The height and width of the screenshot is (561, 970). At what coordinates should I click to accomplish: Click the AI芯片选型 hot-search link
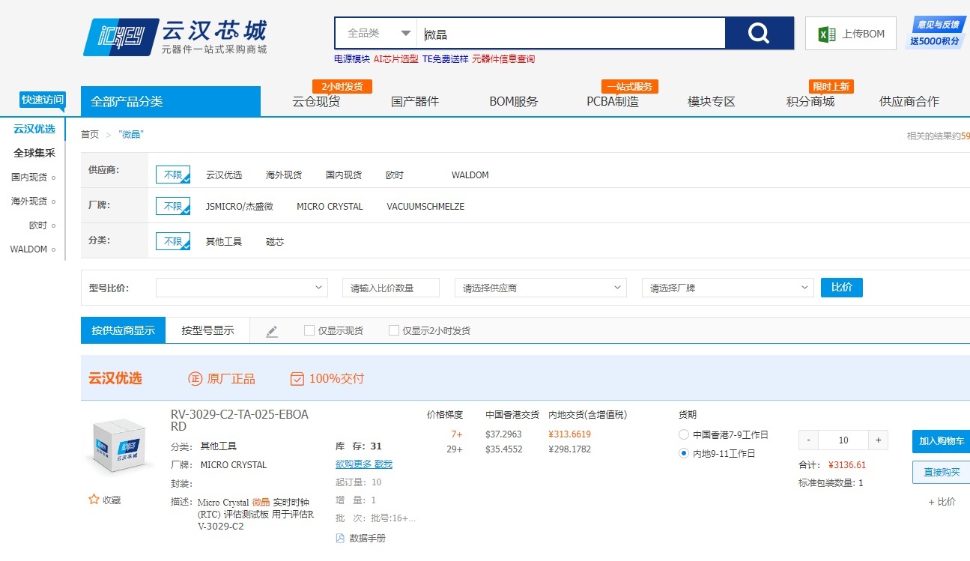pos(395,58)
